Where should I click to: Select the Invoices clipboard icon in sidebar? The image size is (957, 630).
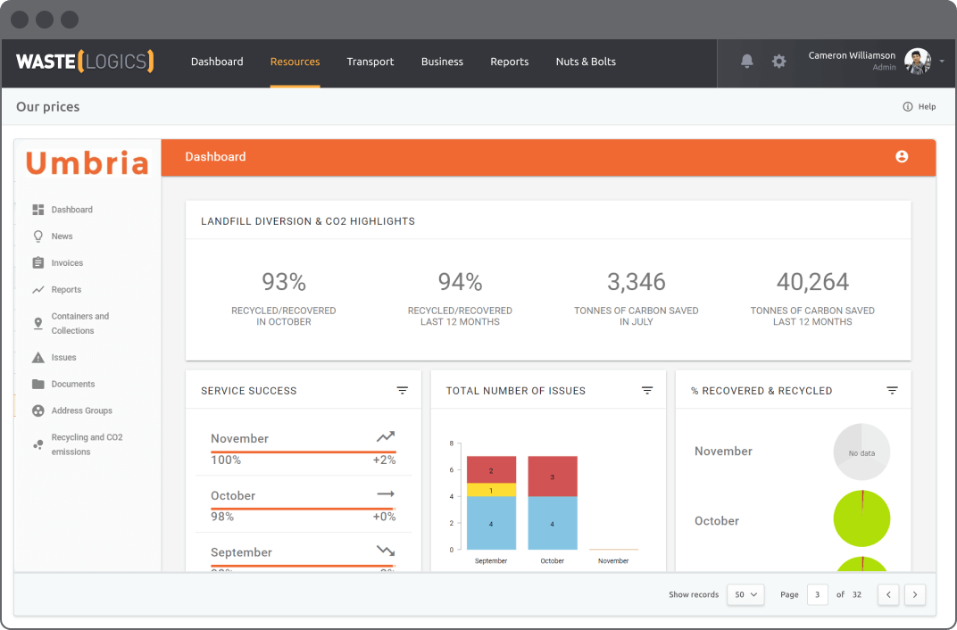point(38,263)
